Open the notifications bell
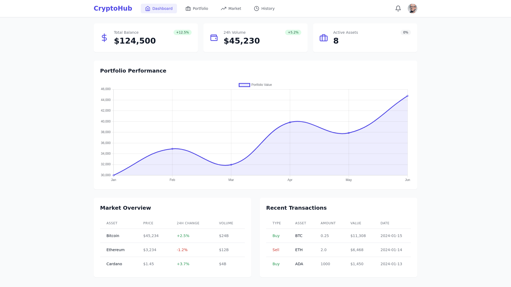The height and width of the screenshot is (287, 511). (x=398, y=9)
